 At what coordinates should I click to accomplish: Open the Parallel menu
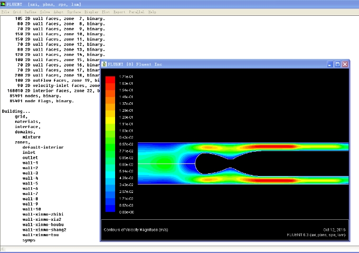click(x=136, y=12)
